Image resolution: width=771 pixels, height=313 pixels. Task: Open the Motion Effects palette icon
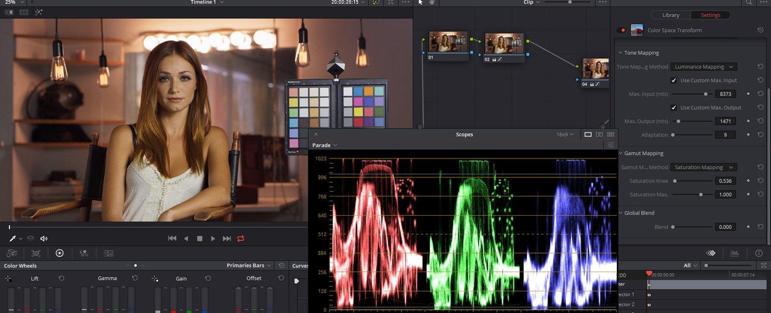click(x=108, y=254)
